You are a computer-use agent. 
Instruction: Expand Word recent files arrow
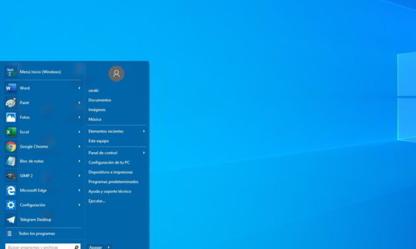[80, 88]
